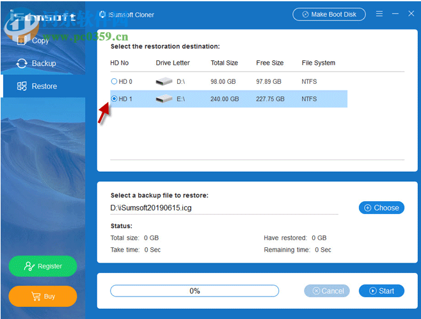Click the Have restored: 0 GB status
This screenshot has height=319, width=421.
[295, 238]
